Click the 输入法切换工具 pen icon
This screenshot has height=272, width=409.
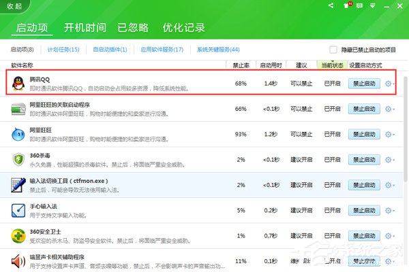18,185
